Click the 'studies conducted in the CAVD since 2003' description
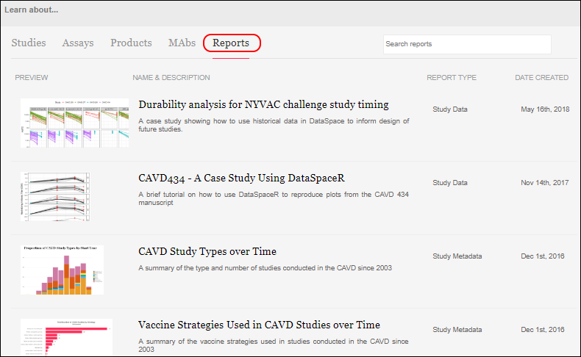Image resolution: width=581 pixels, height=357 pixels. 265,268
